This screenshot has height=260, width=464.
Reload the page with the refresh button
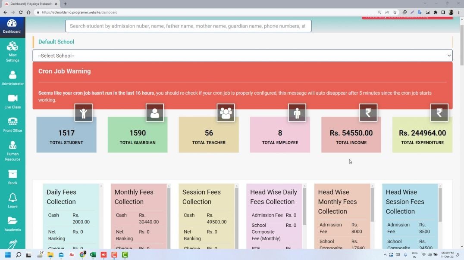click(21, 12)
